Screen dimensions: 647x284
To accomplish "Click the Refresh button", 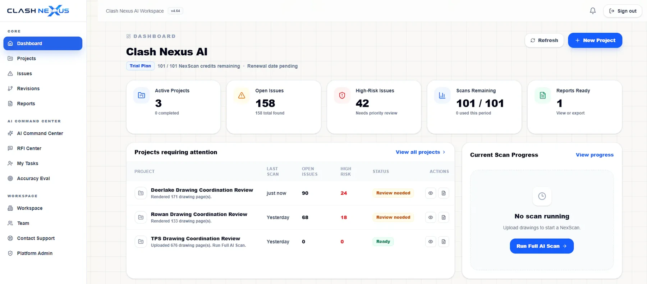I will (544, 40).
